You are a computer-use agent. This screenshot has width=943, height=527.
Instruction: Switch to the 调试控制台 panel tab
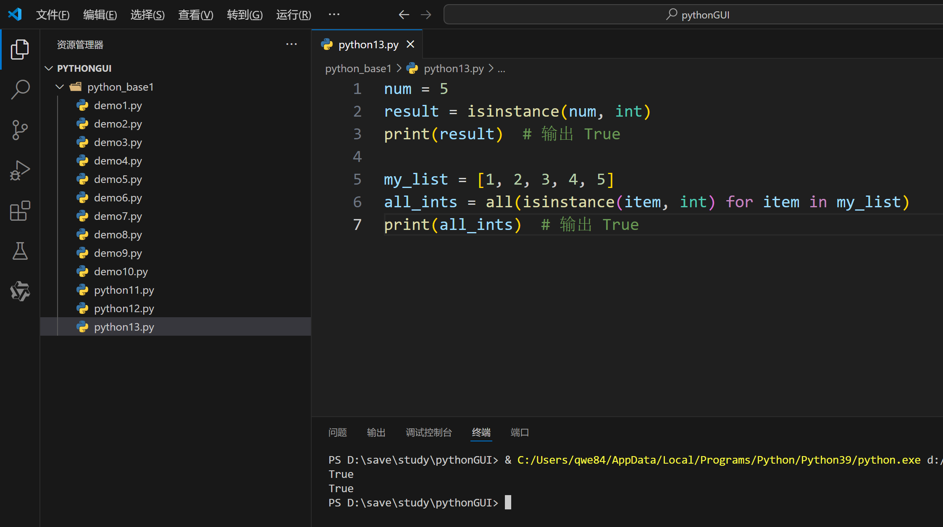[429, 432]
